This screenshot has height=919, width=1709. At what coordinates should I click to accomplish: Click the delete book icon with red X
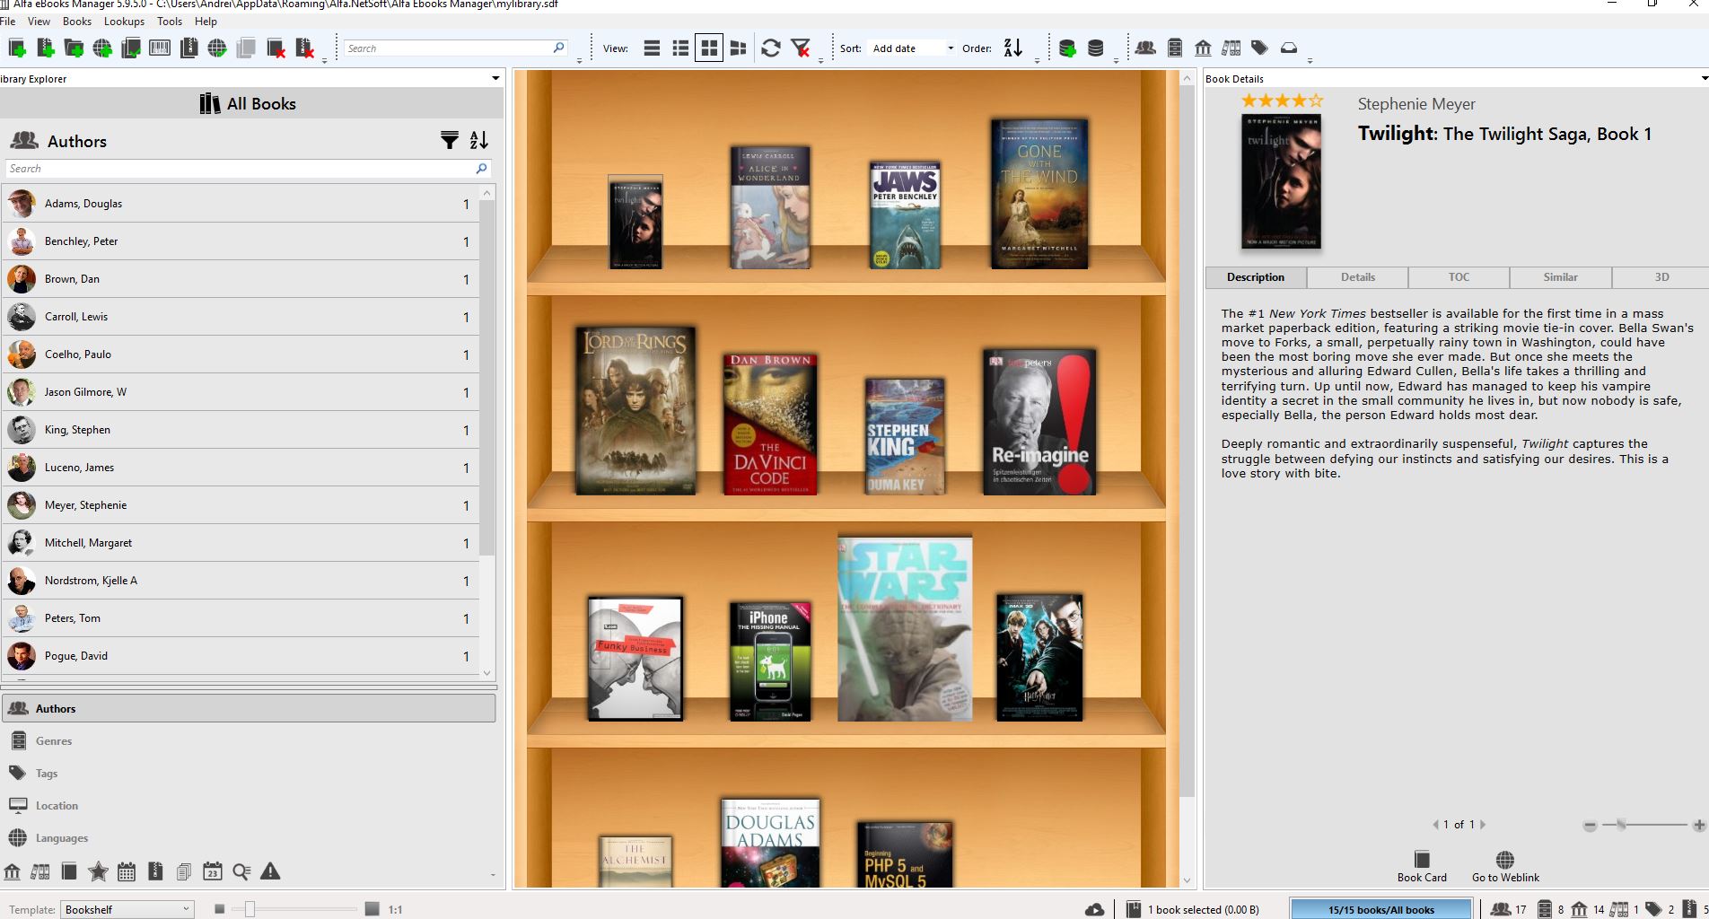(276, 48)
